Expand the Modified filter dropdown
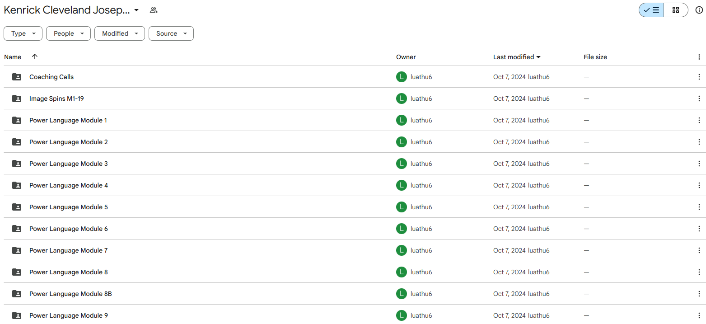The height and width of the screenshot is (324, 706). point(119,33)
